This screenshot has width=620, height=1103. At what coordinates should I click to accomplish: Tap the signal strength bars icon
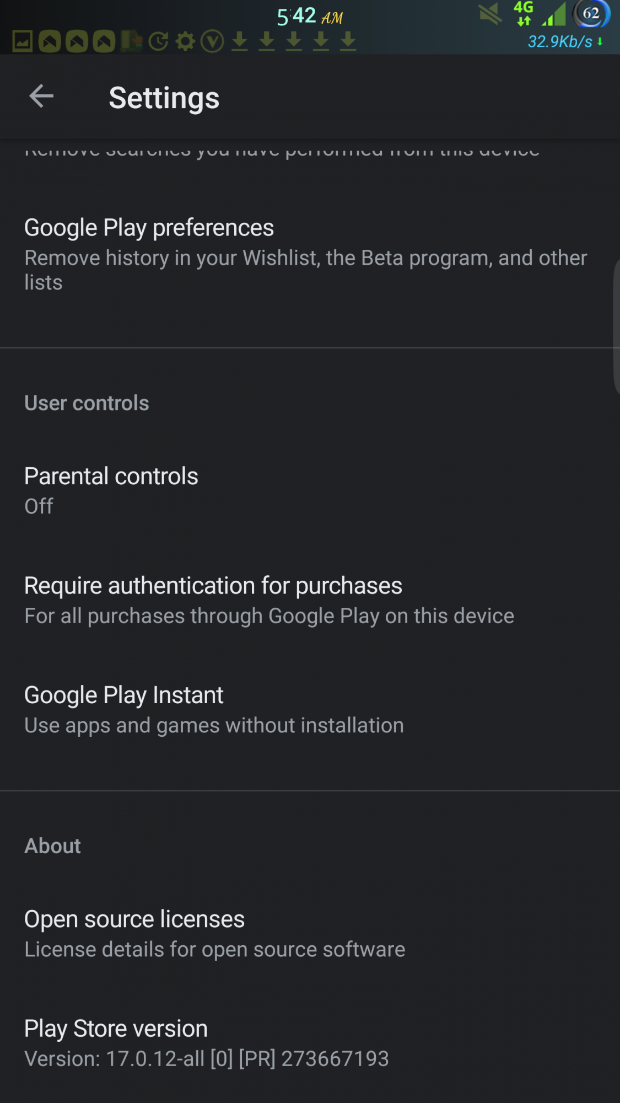(554, 14)
